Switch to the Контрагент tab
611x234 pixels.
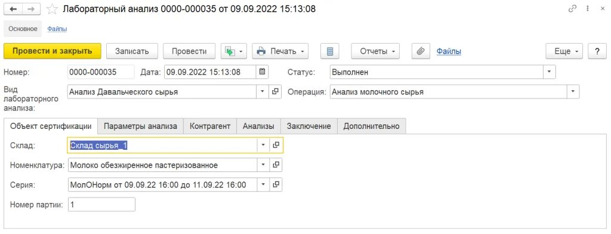tap(210, 126)
